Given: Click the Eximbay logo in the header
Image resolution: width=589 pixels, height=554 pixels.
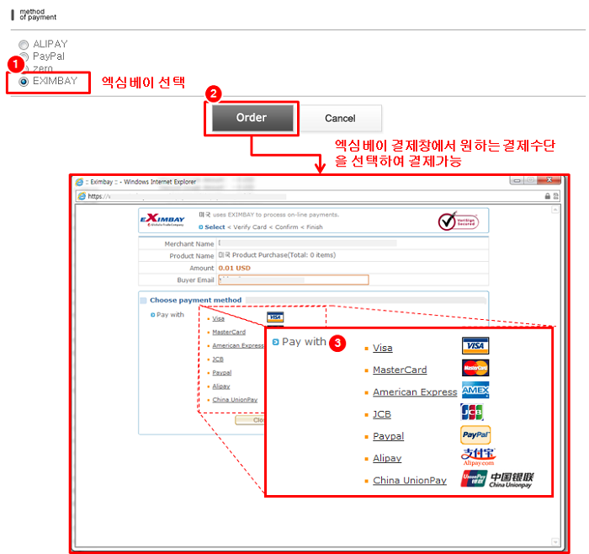Looking at the screenshot, I should [162, 220].
